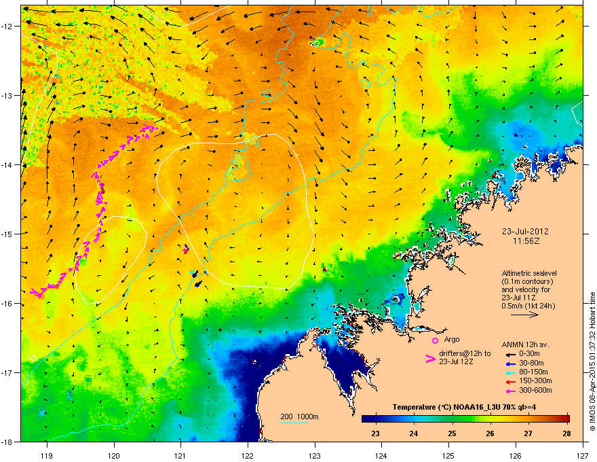The height and width of the screenshot is (462, 597).
Task: Click the magenta 300-600m legend arrow
Action: coord(511,391)
